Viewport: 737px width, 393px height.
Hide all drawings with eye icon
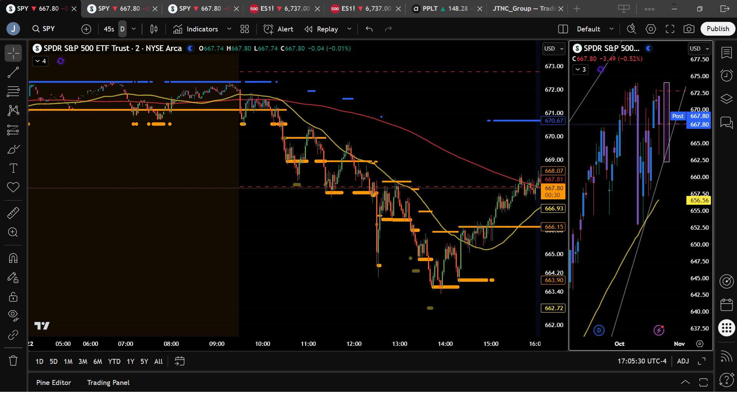coord(13,316)
